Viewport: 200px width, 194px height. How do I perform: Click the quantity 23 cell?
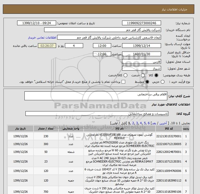(x=46, y=161)
